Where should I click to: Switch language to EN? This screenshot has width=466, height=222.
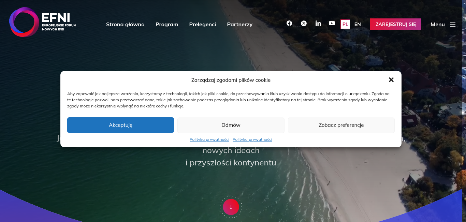pos(358,24)
